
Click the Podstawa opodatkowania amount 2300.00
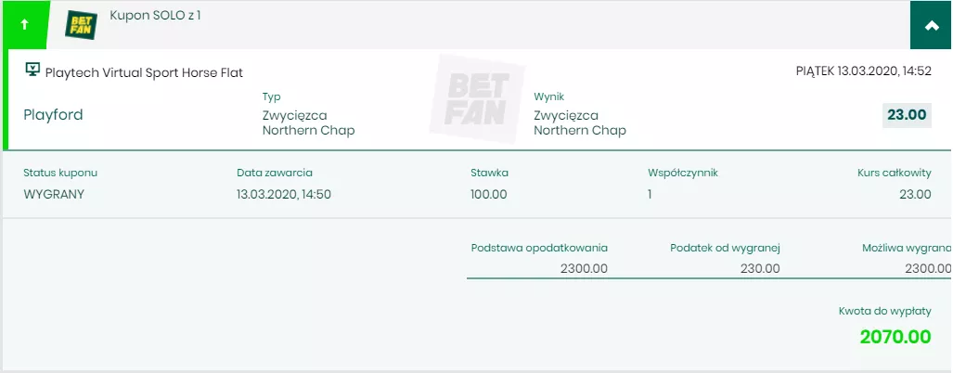(x=584, y=268)
